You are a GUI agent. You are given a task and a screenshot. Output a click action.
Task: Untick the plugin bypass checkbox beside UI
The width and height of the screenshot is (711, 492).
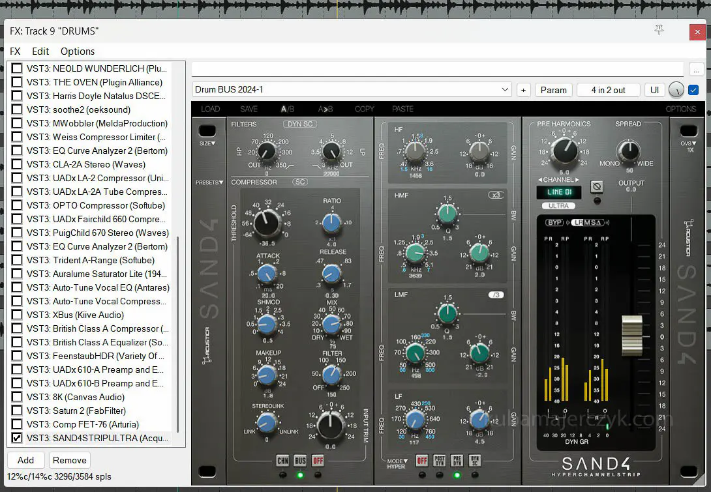tap(693, 90)
